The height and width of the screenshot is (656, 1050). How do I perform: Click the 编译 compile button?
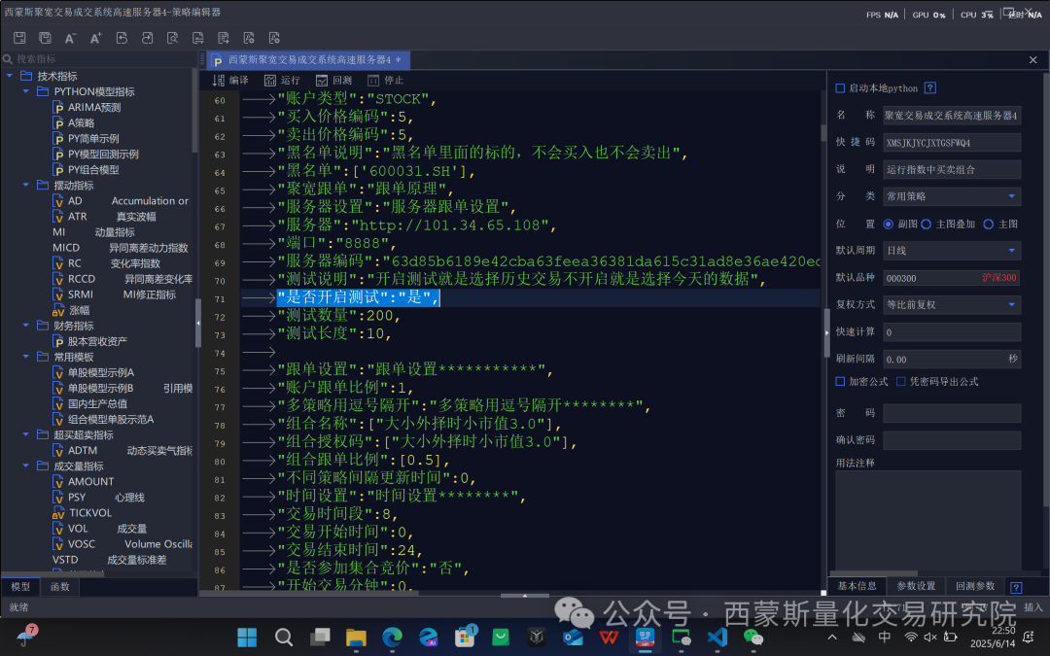click(230, 81)
